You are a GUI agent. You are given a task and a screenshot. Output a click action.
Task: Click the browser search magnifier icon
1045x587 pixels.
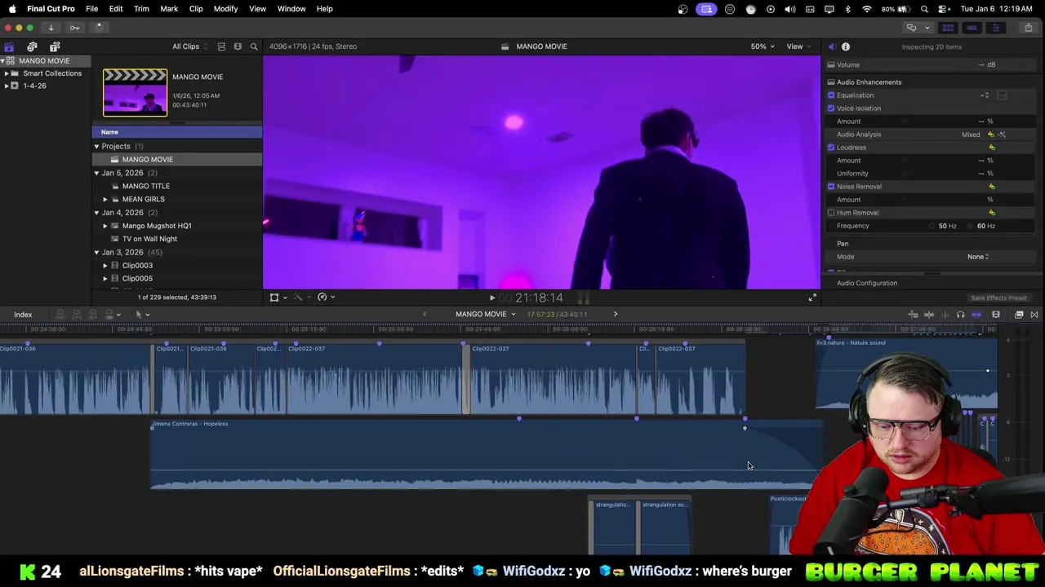click(254, 46)
